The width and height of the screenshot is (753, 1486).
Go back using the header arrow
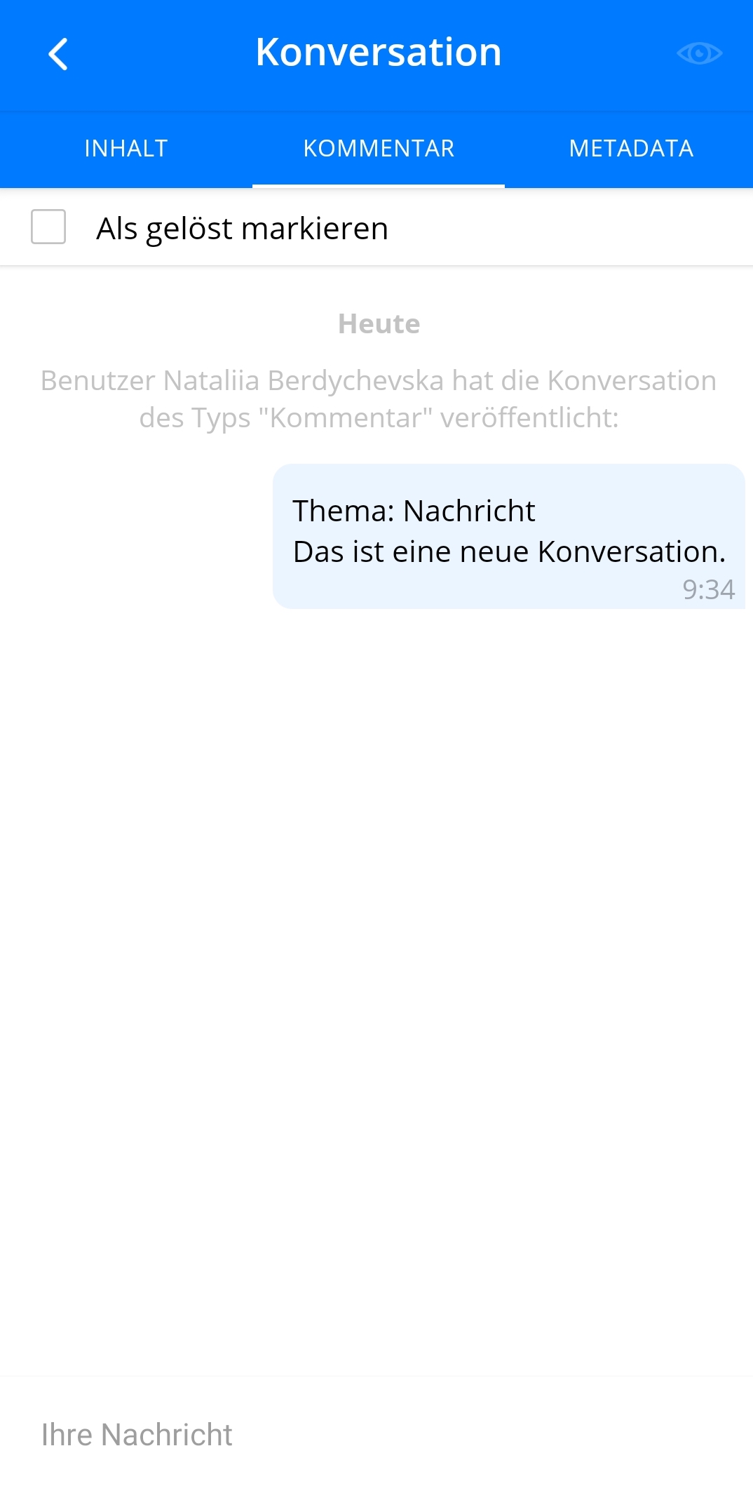click(58, 54)
